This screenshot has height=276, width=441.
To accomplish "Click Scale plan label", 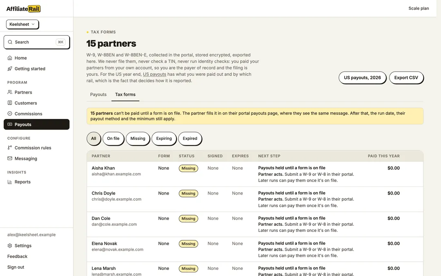I will pyautogui.click(x=419, y=9).
